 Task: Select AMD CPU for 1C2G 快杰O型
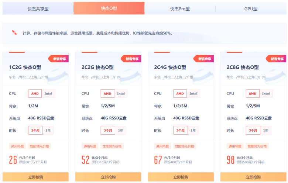tap(35, 94)
